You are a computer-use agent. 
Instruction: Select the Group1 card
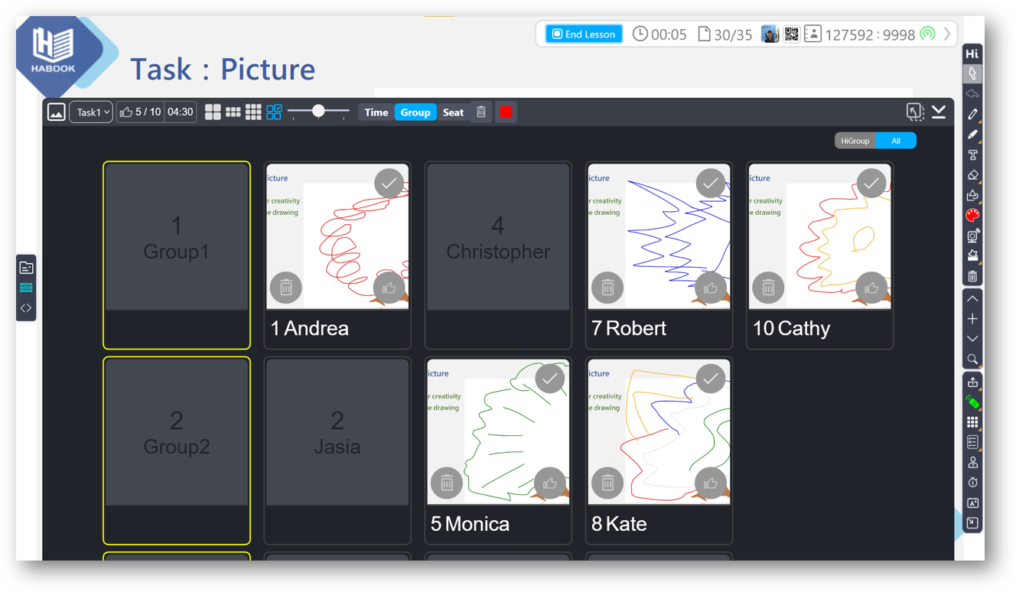point(177,255)
